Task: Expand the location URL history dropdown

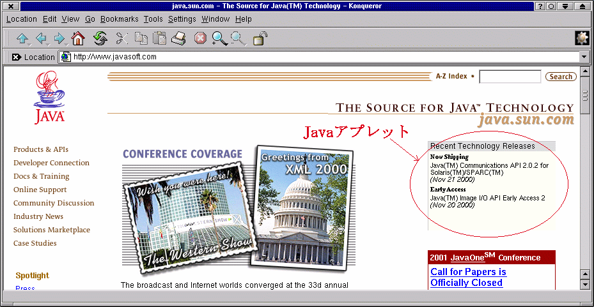Action: 583,57
